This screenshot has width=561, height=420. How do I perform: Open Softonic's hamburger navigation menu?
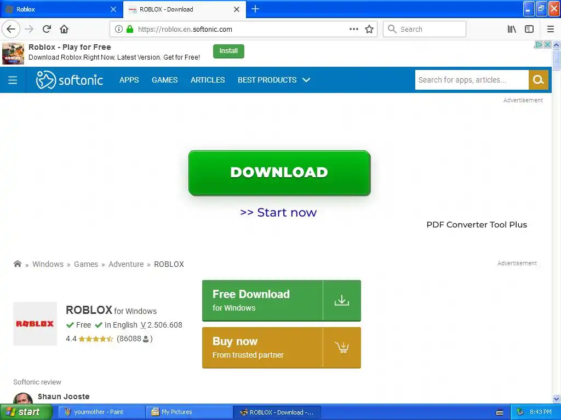click(13, 80)
